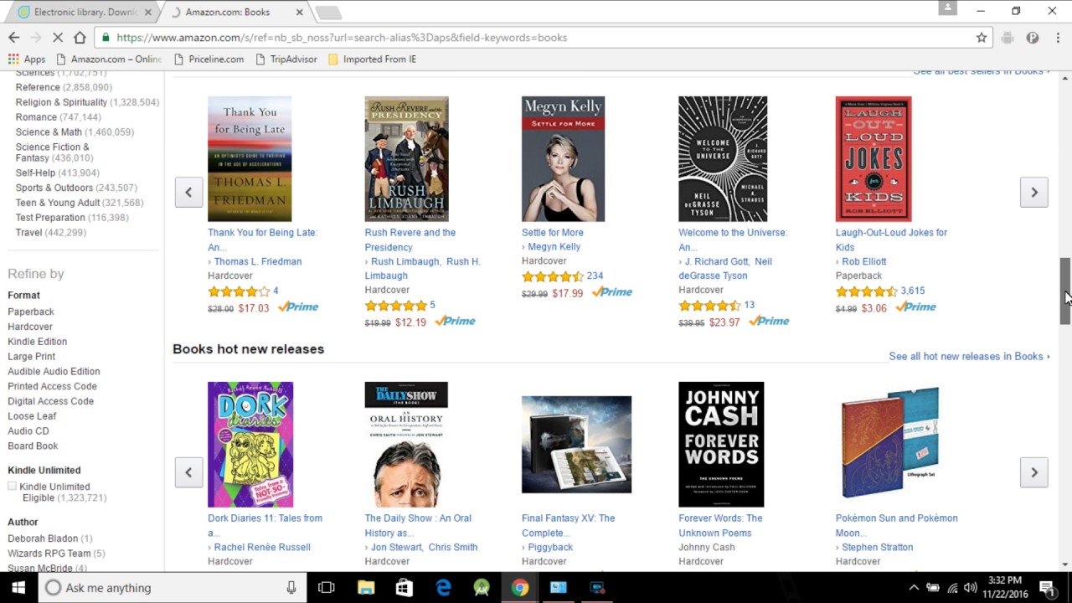Open the Dork Diaries book cover

coord(250,445)
